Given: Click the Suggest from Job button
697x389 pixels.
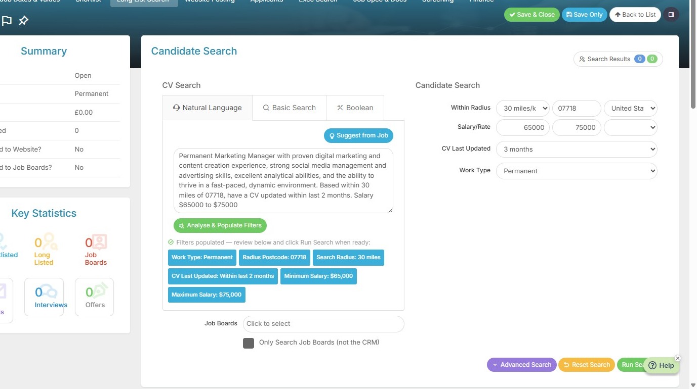Looking at the screenshot, I should 358,135.
